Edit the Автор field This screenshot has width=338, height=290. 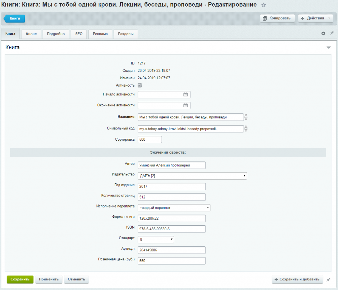(172, 165)
